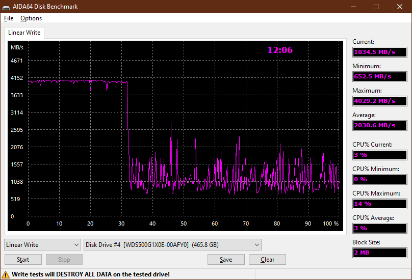The height and width of the screenshot is (280, 412).
Task: Click the yellow warning triangle icon
Action: [x=5, y=275]
